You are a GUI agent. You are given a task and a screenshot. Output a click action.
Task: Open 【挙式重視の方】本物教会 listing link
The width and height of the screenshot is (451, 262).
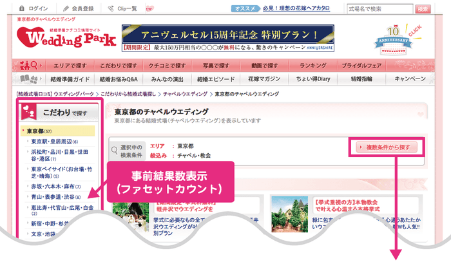click(347, 205)
